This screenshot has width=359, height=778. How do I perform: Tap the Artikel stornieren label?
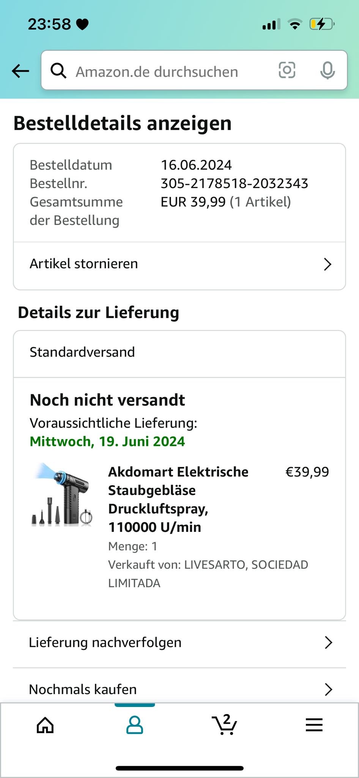[84, 264]
